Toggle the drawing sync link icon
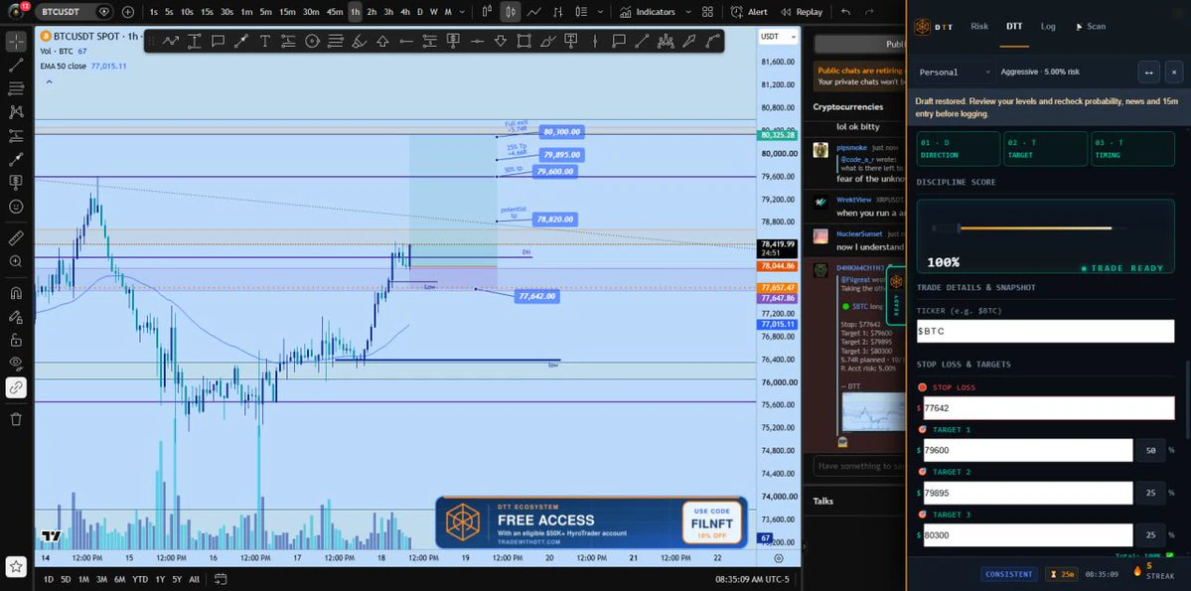Image resolution: width=1191 pixels, height=591 pixels. 16,387
